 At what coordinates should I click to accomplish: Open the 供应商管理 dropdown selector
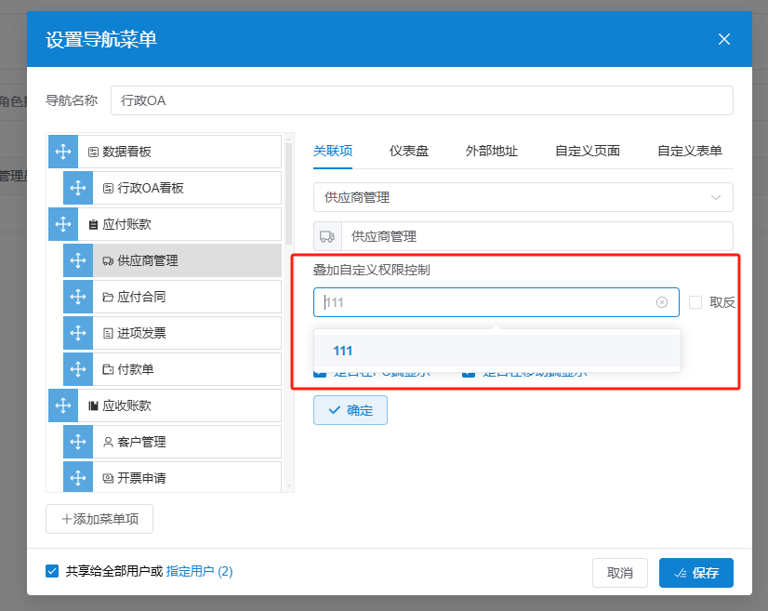point(523,197)
